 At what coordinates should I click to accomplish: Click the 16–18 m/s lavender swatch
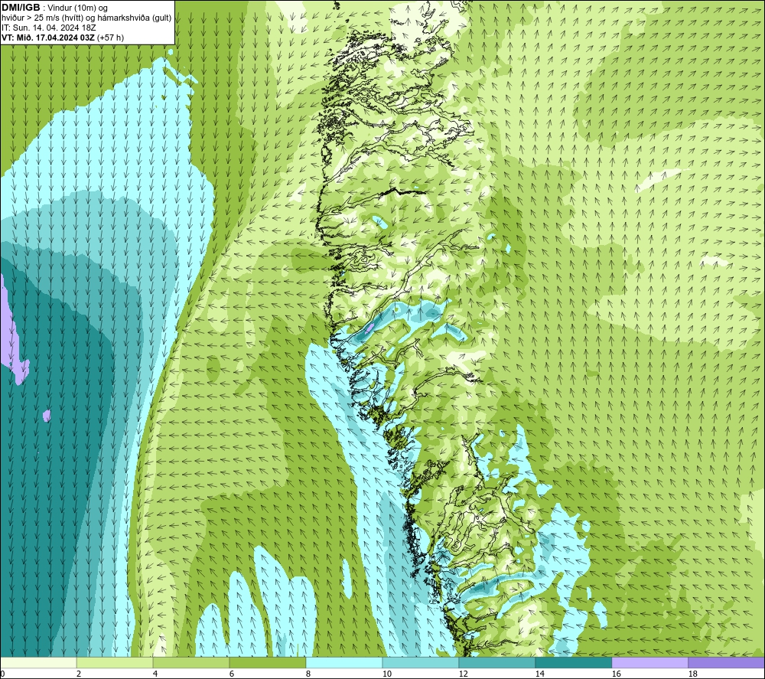click(x=649, y=662)
